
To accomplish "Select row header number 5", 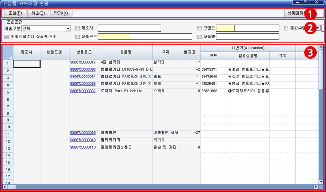I will 8,92.
